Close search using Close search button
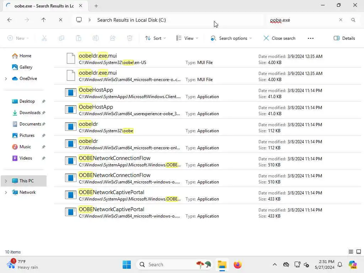 click(279, 38)
